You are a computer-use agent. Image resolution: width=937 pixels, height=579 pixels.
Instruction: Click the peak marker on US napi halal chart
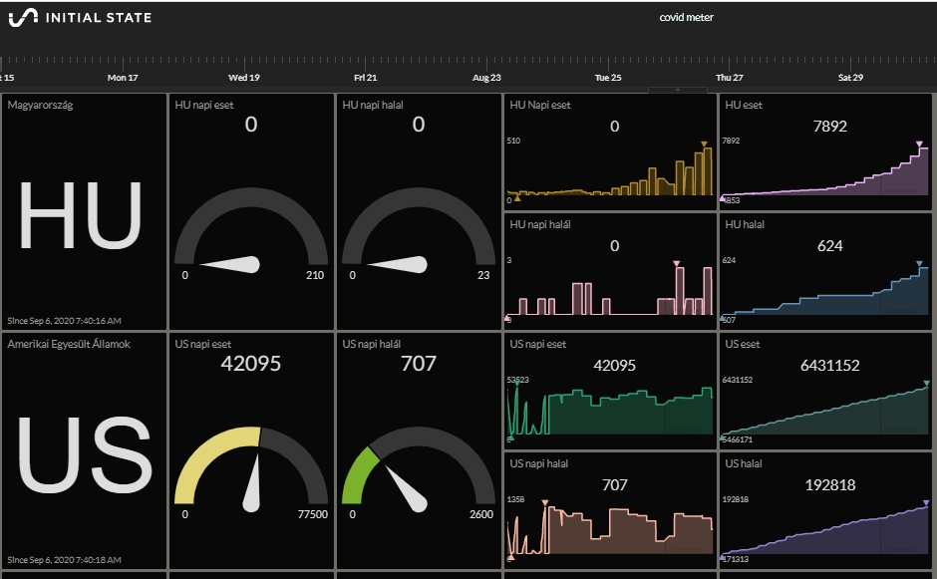[x=545, y=502]
